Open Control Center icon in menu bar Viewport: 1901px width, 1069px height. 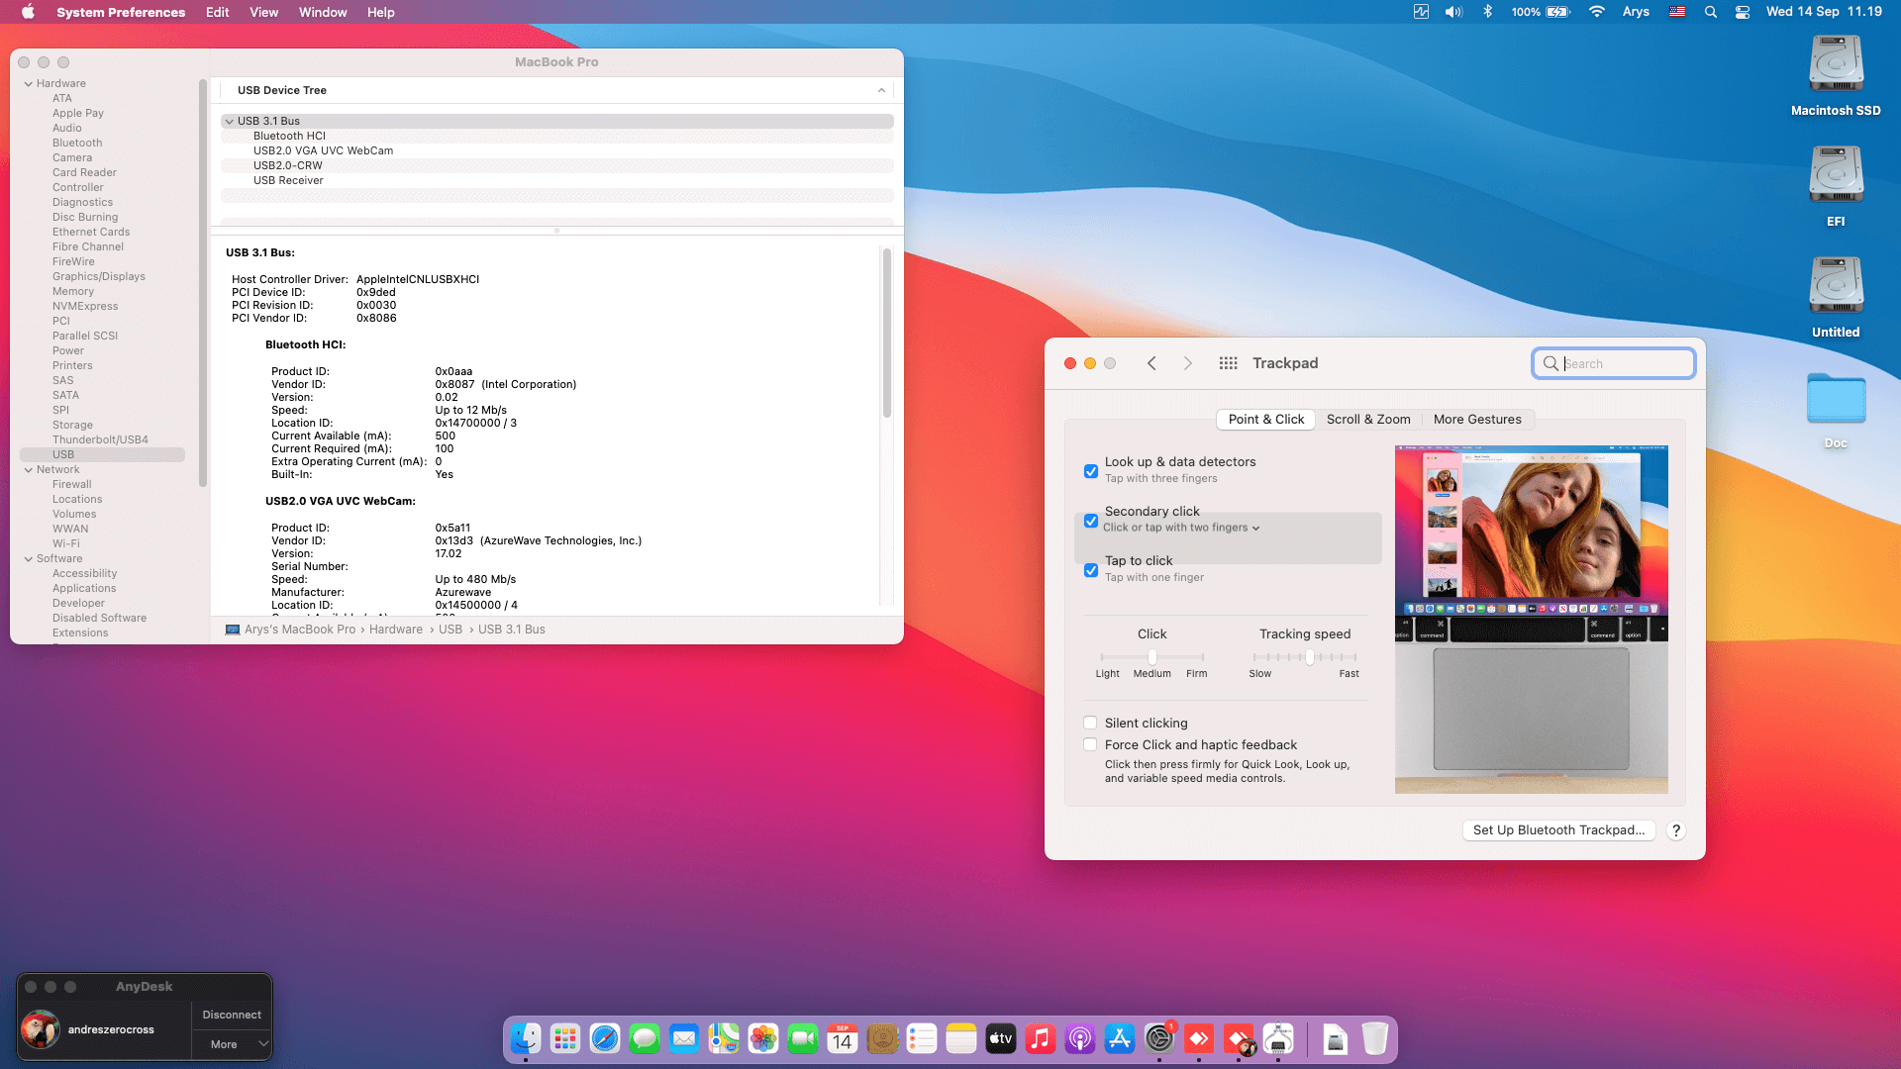[1743, 12]
